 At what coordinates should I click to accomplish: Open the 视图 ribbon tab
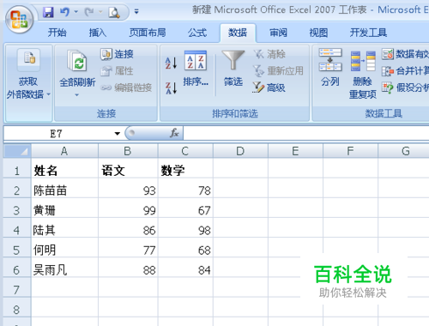(318, 33)
